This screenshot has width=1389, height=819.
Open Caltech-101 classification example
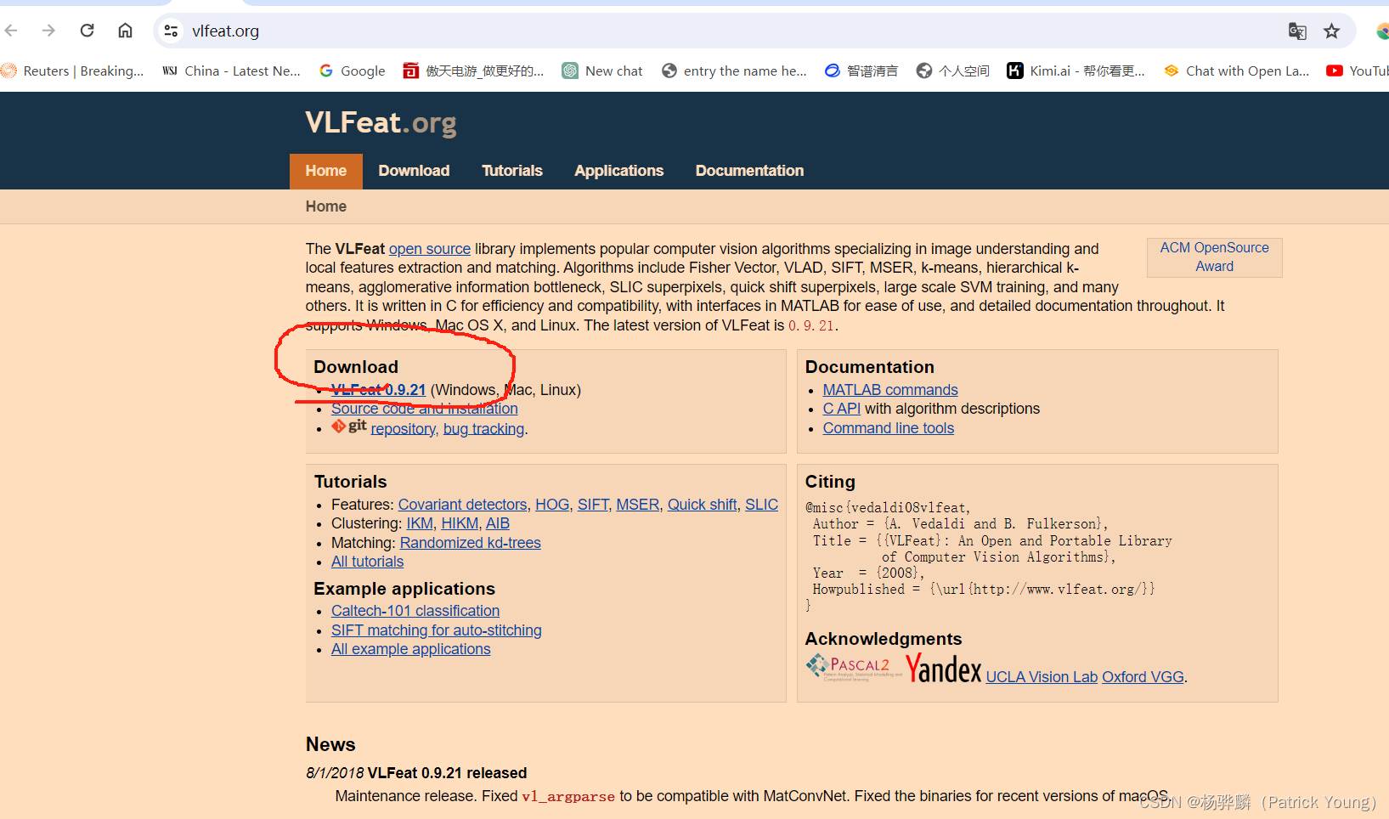415,611
